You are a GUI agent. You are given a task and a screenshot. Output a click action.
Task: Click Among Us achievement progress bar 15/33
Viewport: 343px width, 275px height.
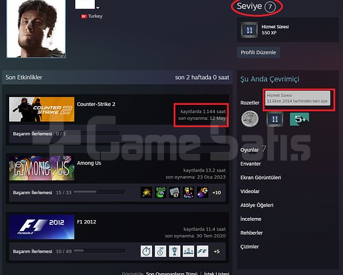pyautogui.click(x=99, y=192)
